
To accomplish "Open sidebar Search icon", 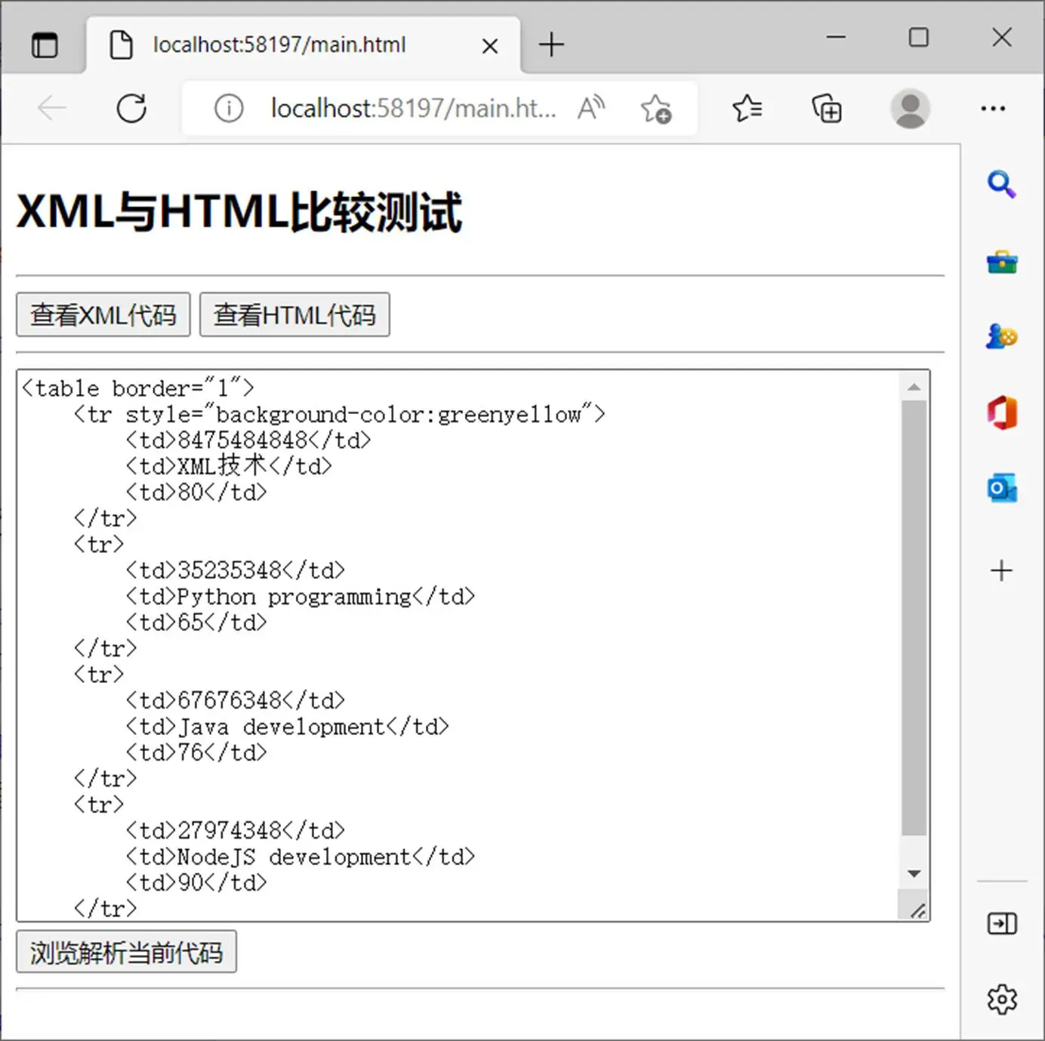I will (1002, 184).
